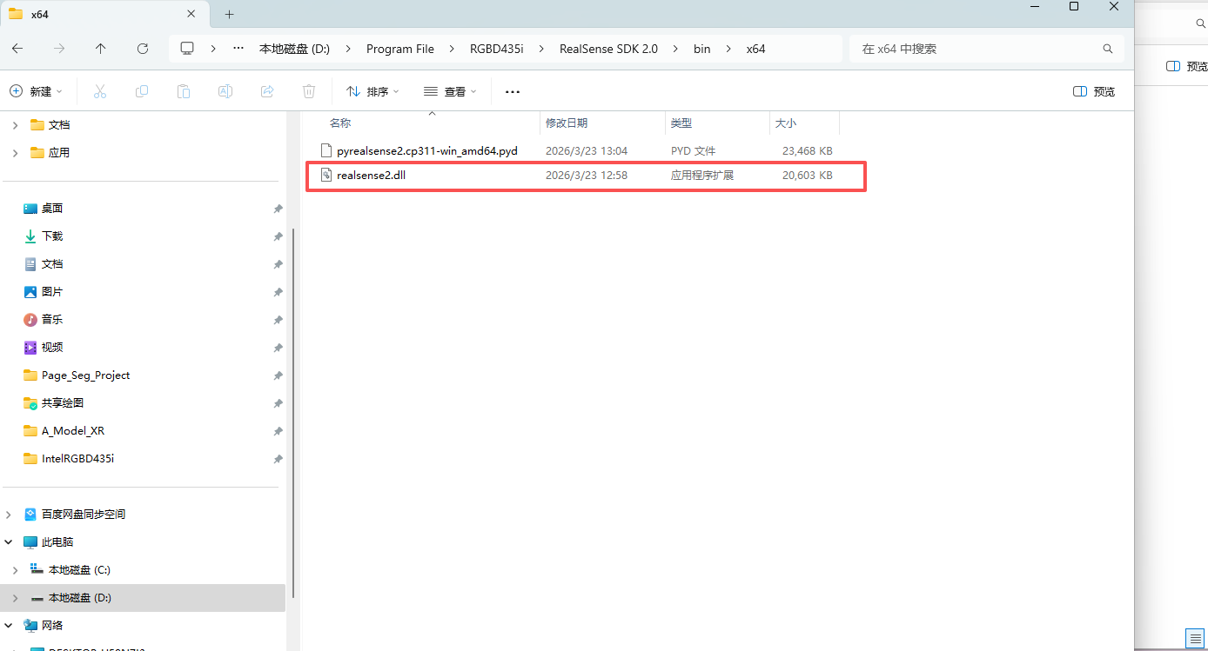Click the navigation pane scrollbar

pyautogui.click(x=293, y=413)
